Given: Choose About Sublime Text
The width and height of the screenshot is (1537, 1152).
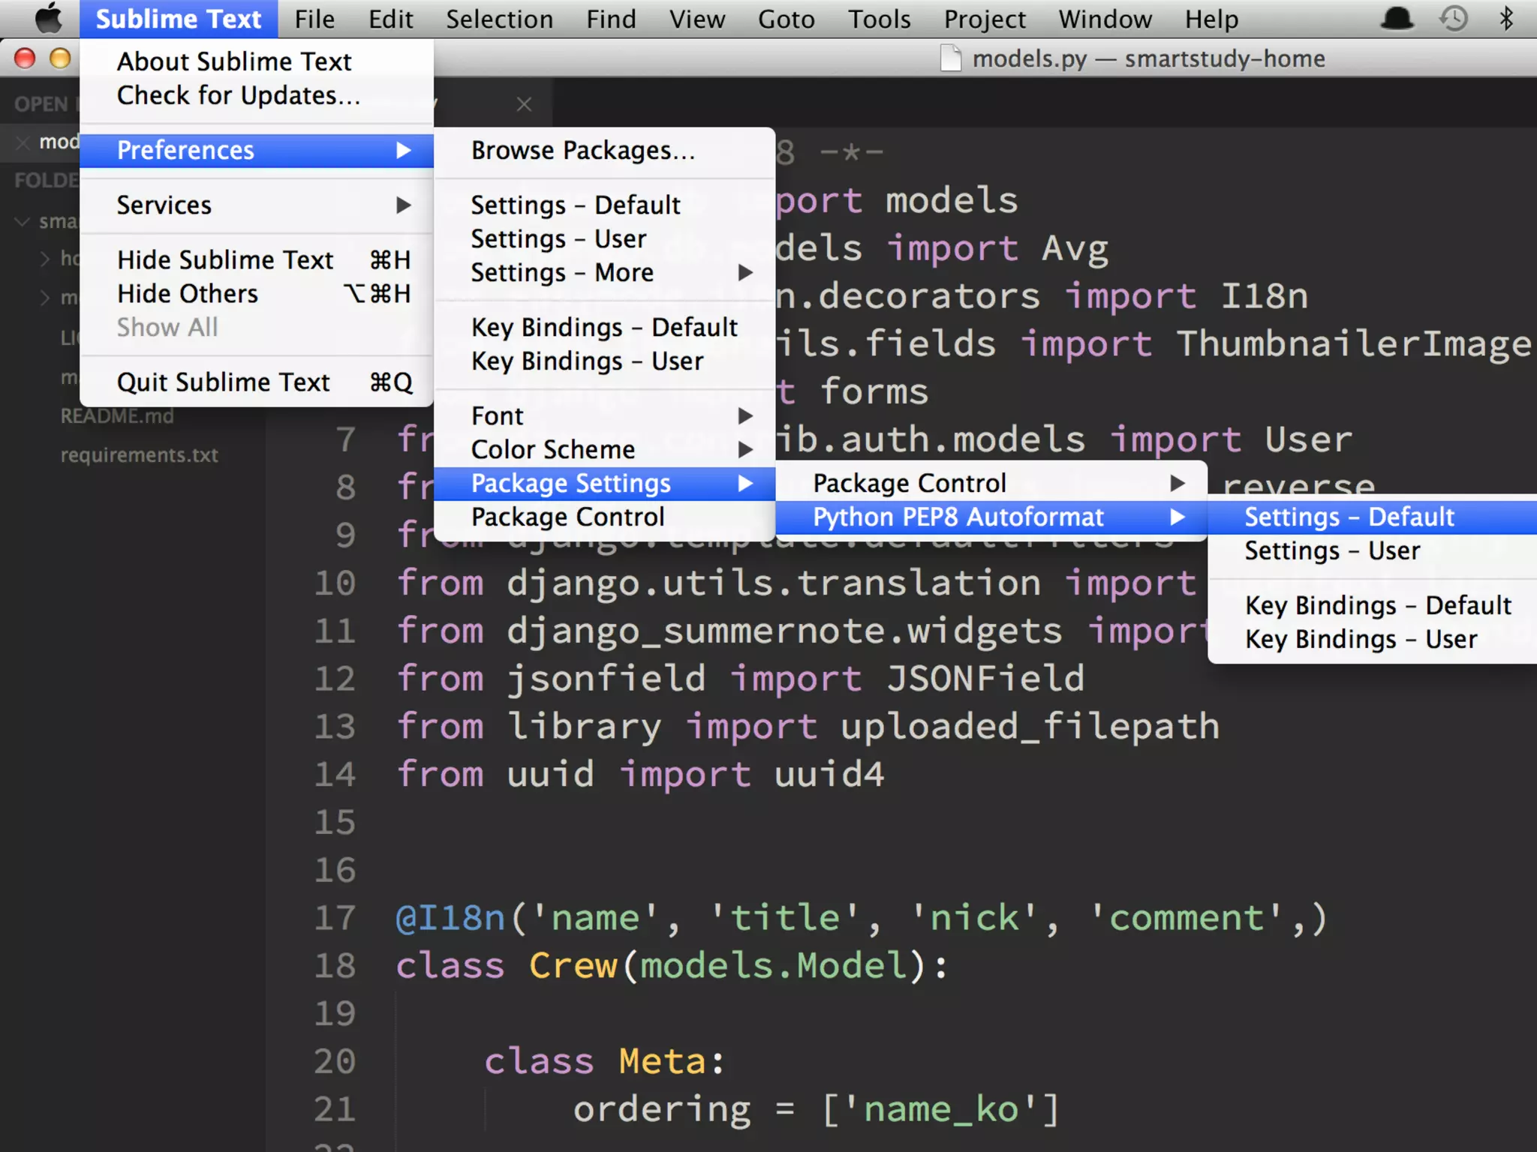Looking at the screenshot, I should click(257, 61).
